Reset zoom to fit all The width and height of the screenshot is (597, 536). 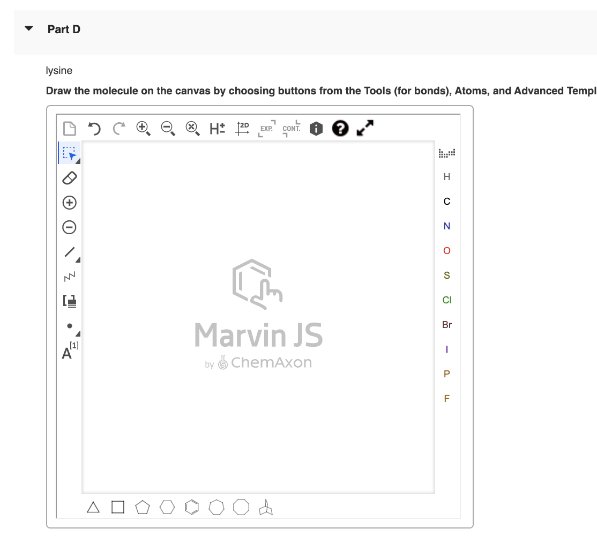point(192,128)
